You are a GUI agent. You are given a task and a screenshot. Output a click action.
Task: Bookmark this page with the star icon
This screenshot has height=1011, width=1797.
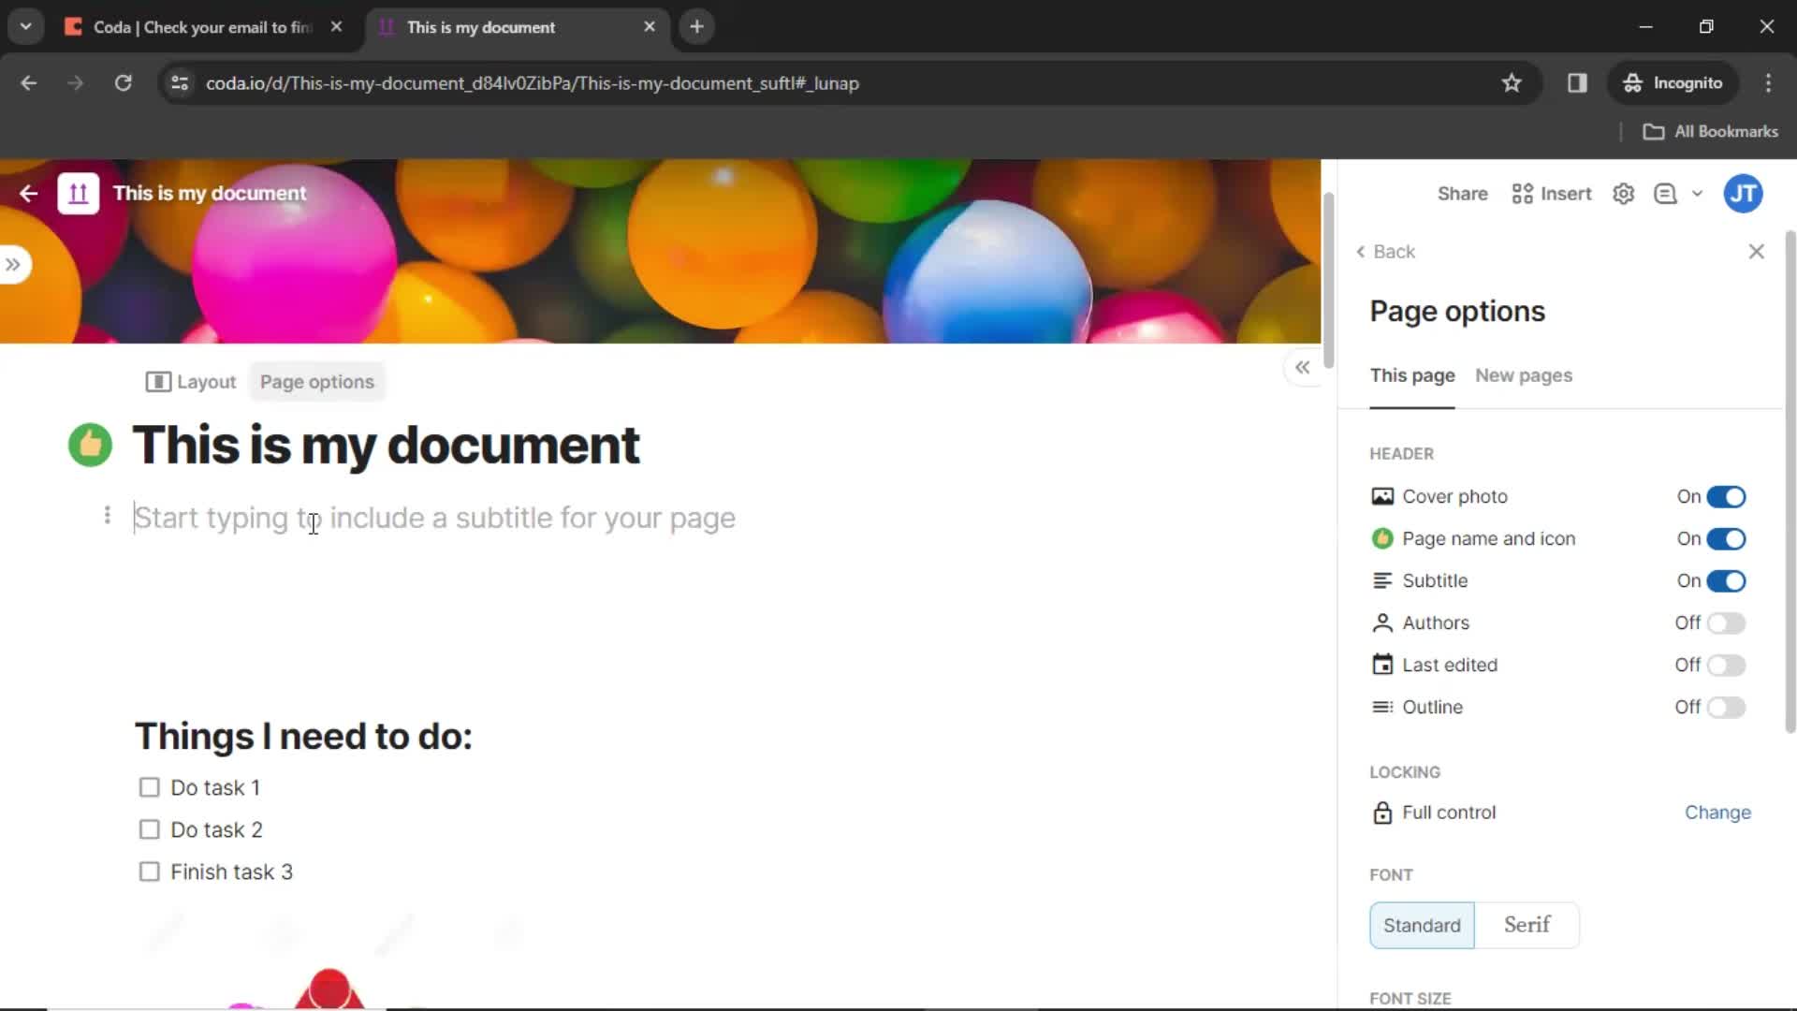[1512, 83]
